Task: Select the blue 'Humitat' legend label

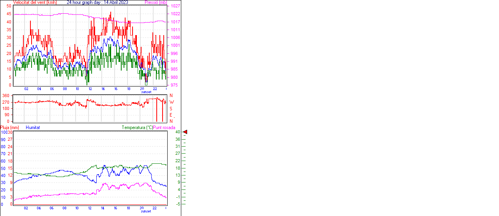Action: pyautogui.click(x=33, y=127)
